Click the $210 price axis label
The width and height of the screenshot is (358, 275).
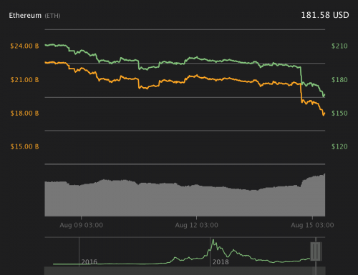(339, 46)
